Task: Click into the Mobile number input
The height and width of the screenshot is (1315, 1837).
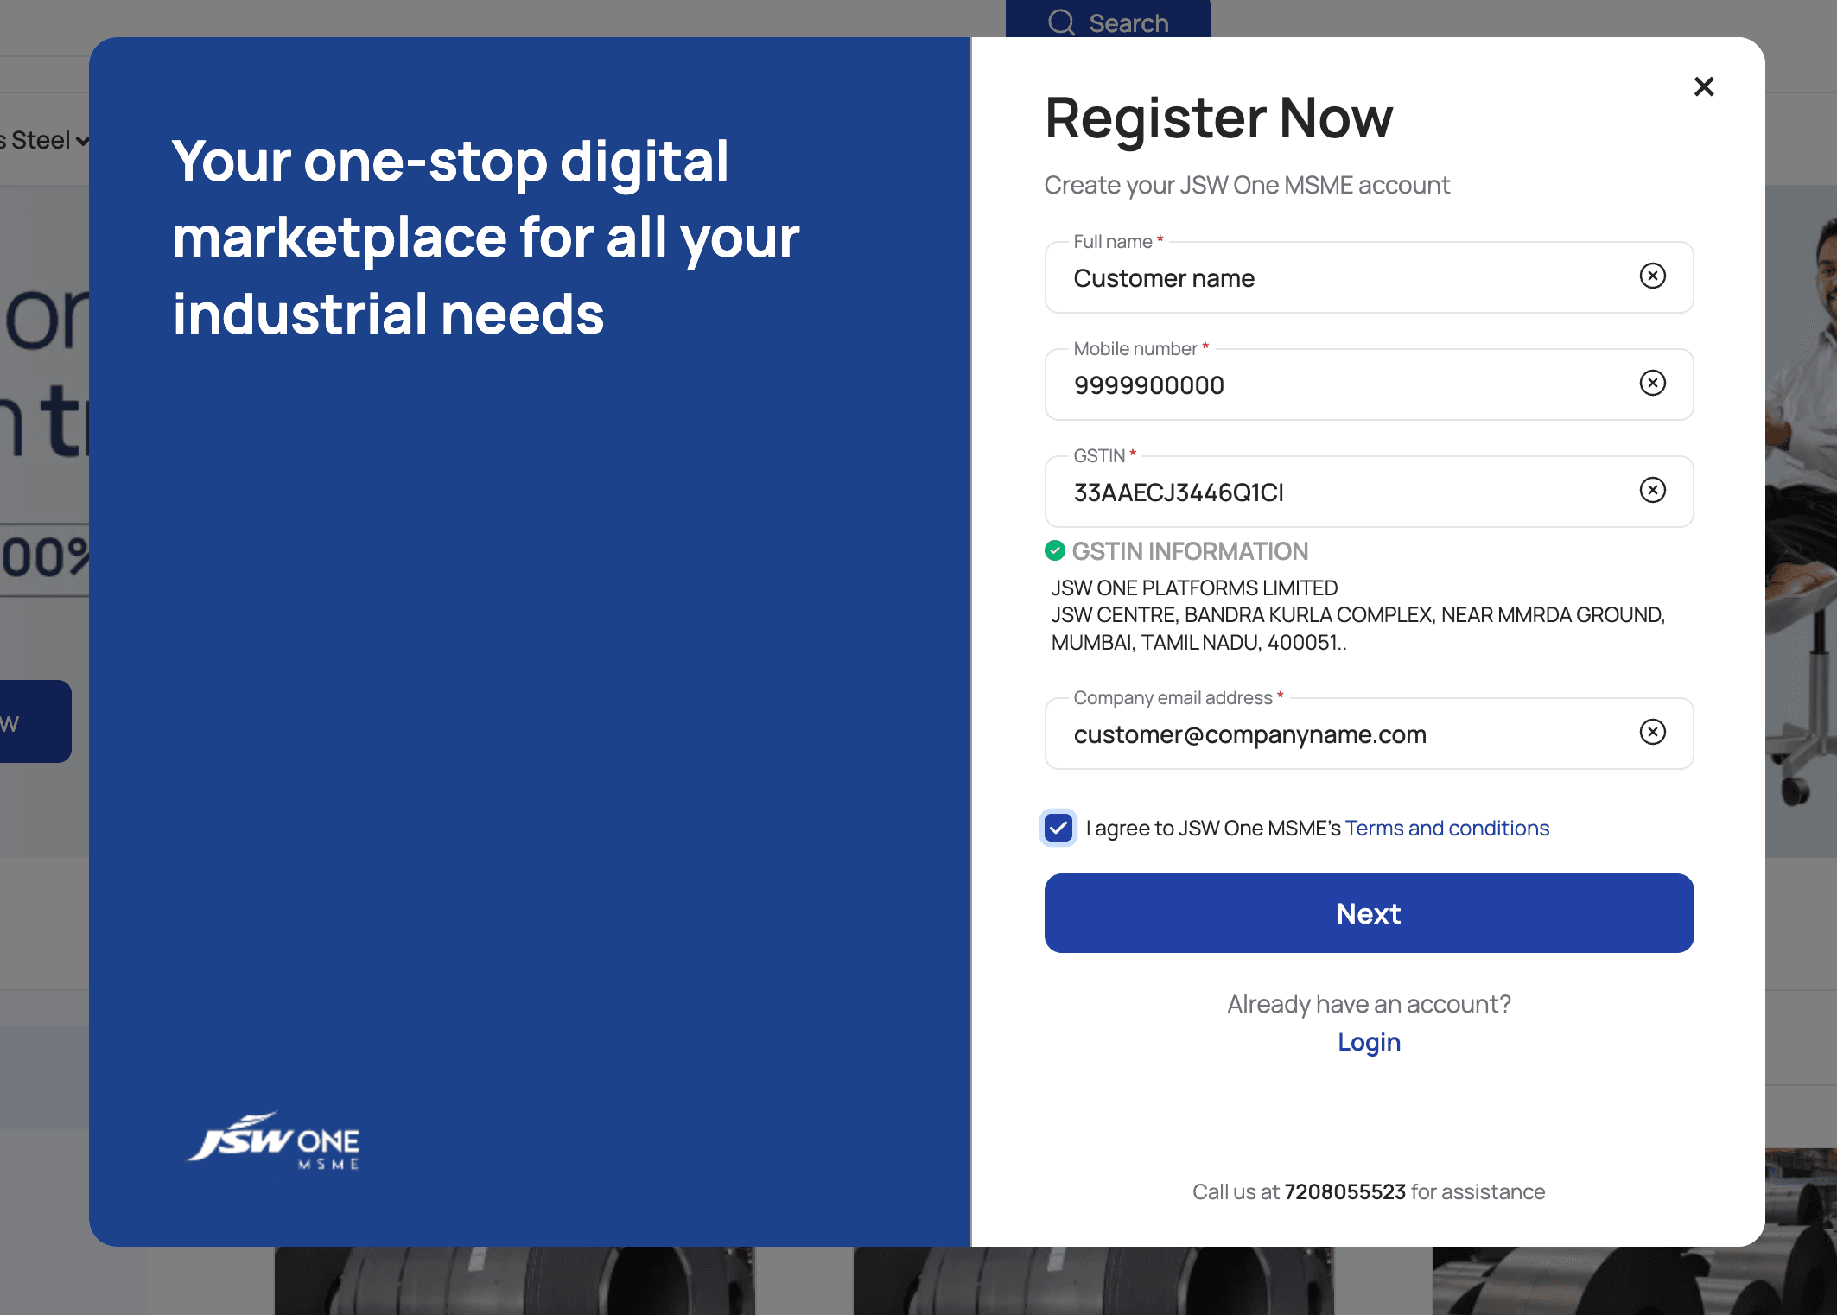Action: click(1339, 385)
